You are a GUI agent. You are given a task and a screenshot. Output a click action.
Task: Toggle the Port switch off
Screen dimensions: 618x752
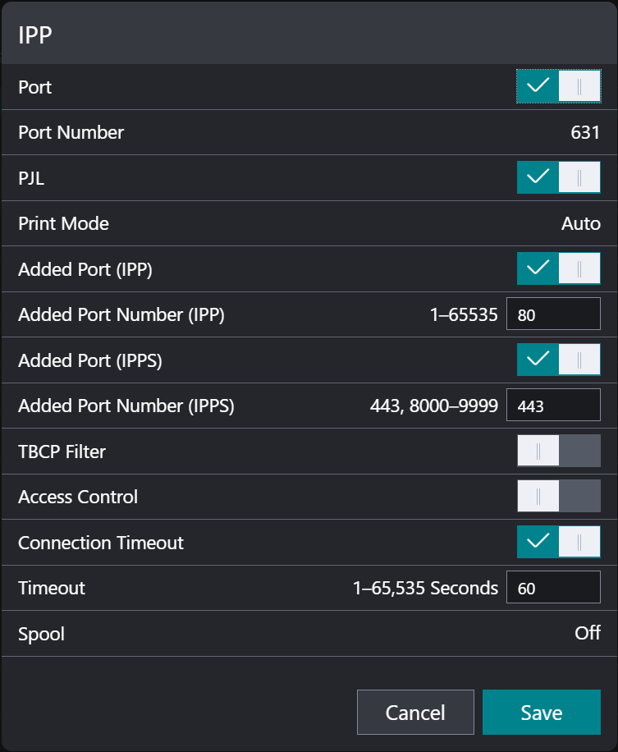pyautogui.click(x=558, y=86)
